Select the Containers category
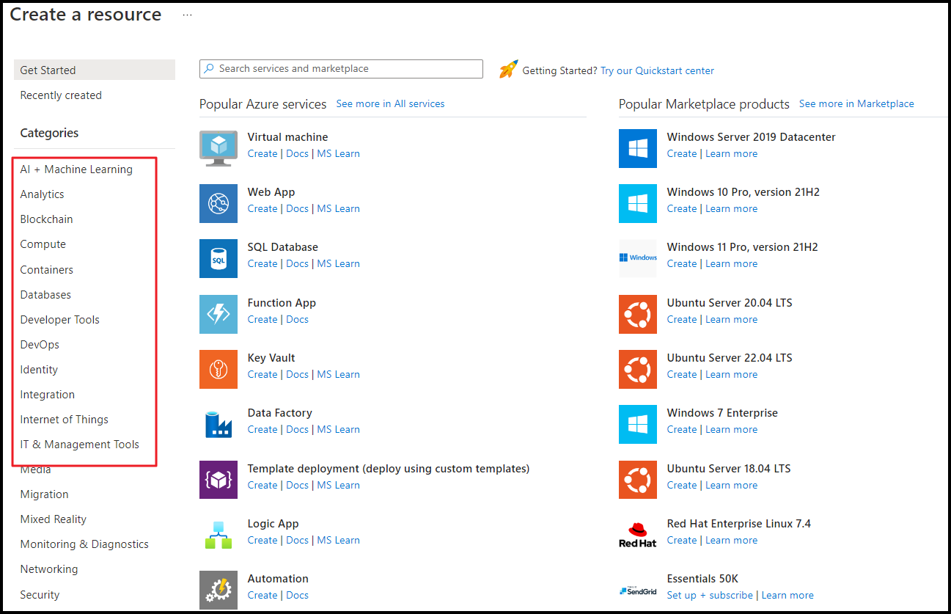The width and height of the screenshot is (951, 614). coord(46,270)
